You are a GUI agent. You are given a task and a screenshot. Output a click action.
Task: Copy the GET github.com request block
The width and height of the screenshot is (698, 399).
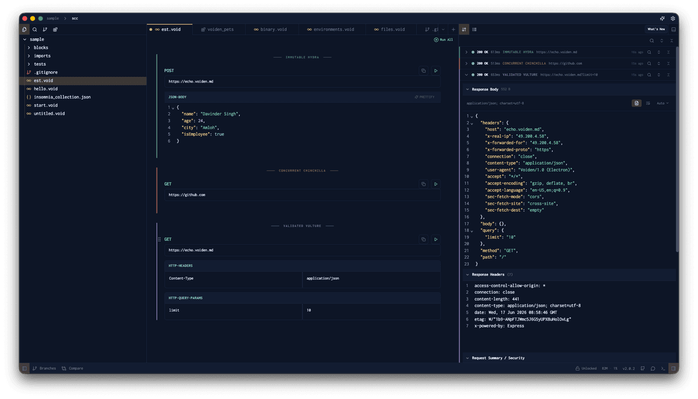click(423, 184)
